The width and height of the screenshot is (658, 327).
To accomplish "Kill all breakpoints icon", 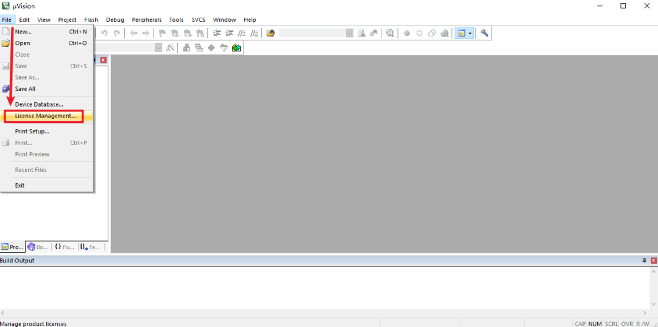I will [444, 33].
